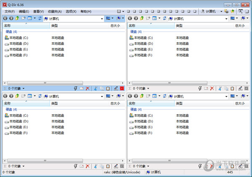Image resolution: width=252 pixels, height=177 pixels.
Task: Go back in top-right pane
Action: (x=130, y=18)
